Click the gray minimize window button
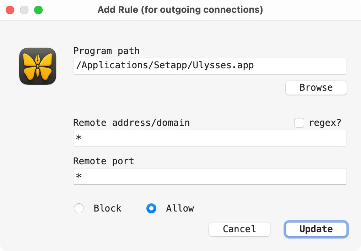The width and height of the screenshot is (361, 251). coord(24,10)
